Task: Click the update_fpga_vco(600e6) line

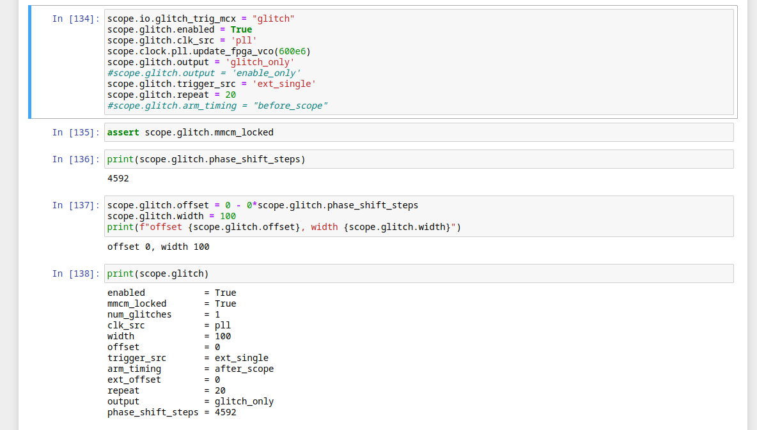Action: [x=209, y=52]
